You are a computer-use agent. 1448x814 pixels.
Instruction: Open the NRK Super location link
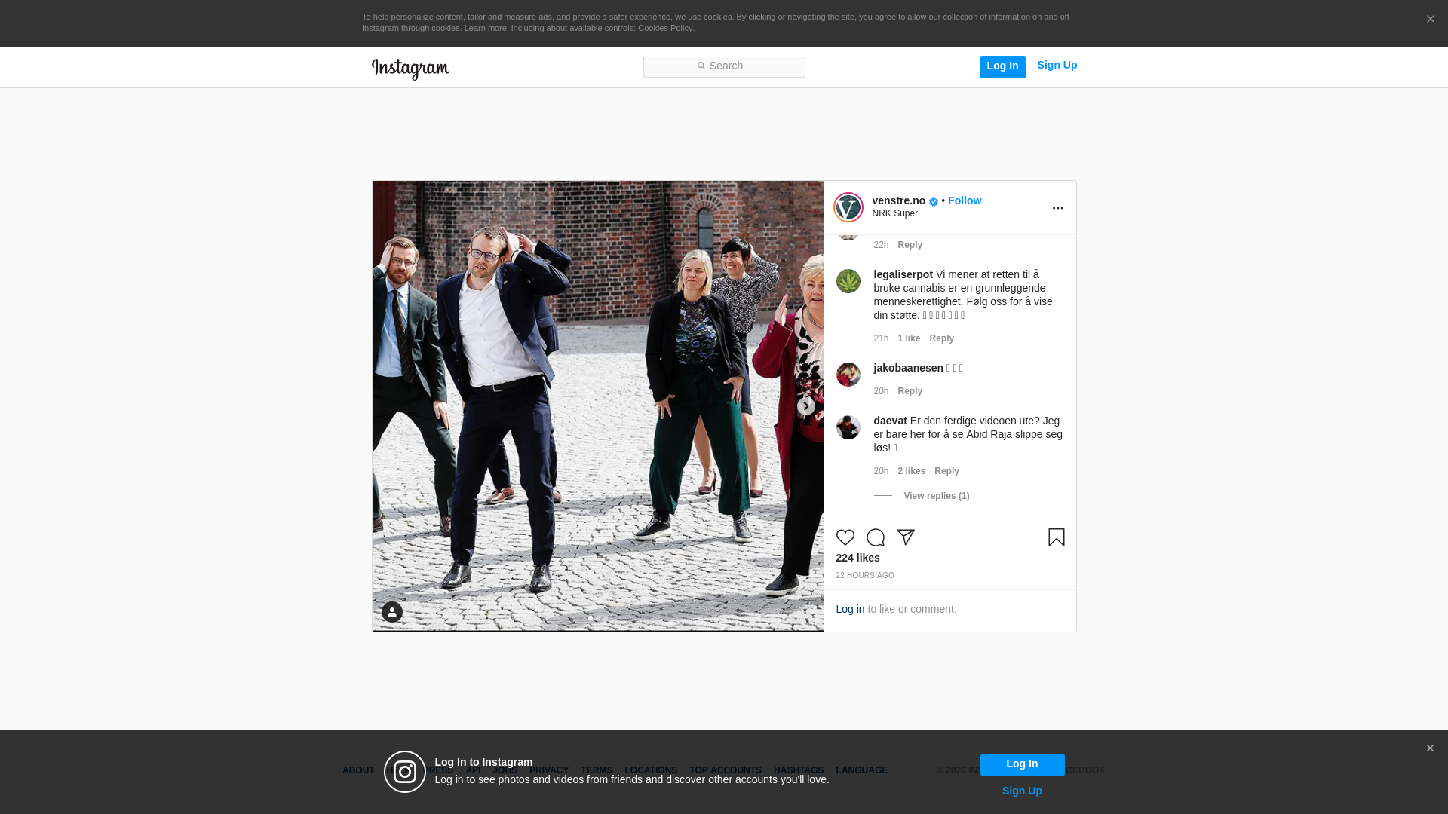(894, 213)
